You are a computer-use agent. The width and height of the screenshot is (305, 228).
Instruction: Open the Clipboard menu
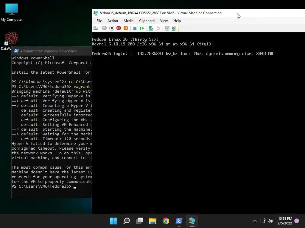(x=147, y=21)
